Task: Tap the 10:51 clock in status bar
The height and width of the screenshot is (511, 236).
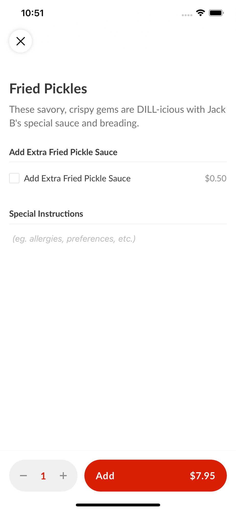Action: click(32, 13)
